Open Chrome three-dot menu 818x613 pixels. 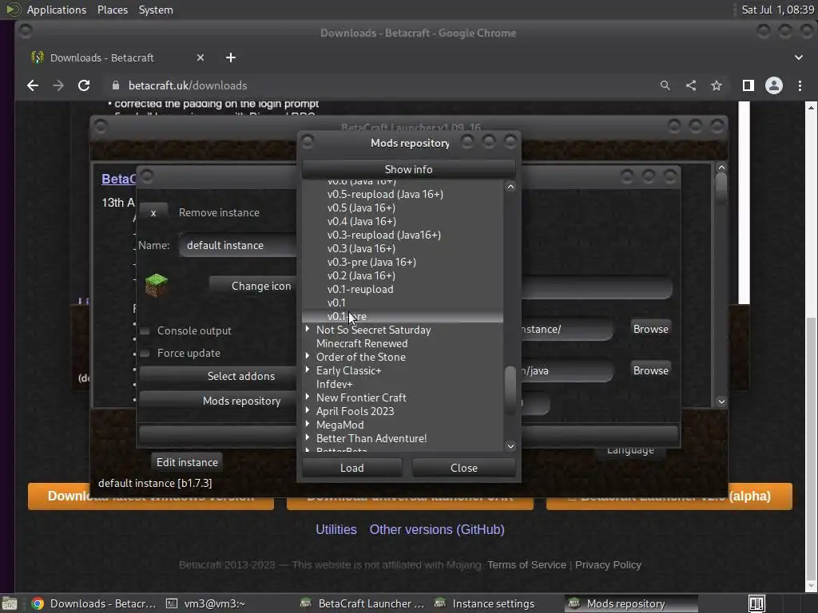pos(800,85)
